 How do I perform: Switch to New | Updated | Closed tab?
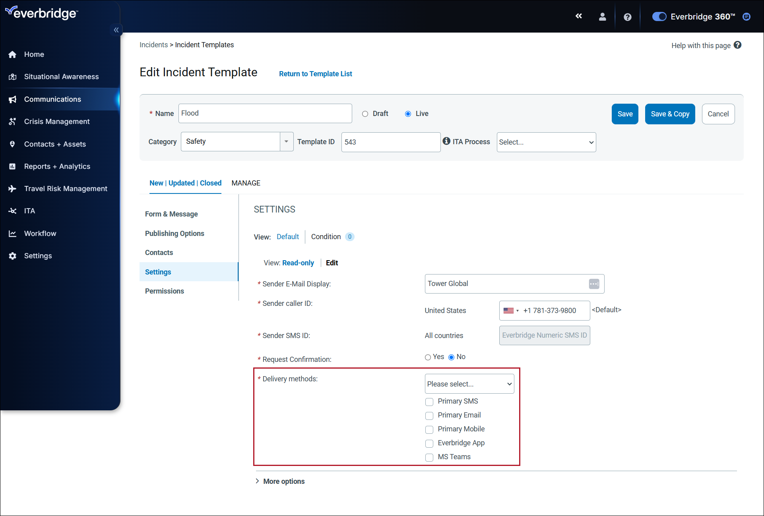click(x=185, y=183)
